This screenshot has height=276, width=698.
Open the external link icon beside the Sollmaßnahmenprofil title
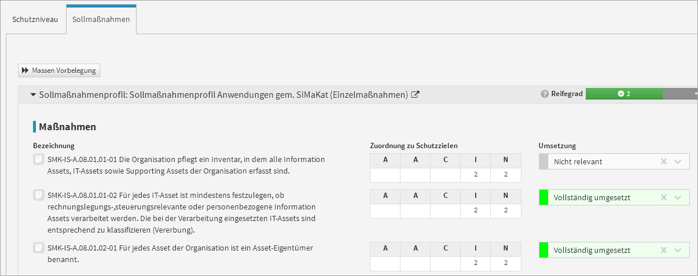point(415,95)
